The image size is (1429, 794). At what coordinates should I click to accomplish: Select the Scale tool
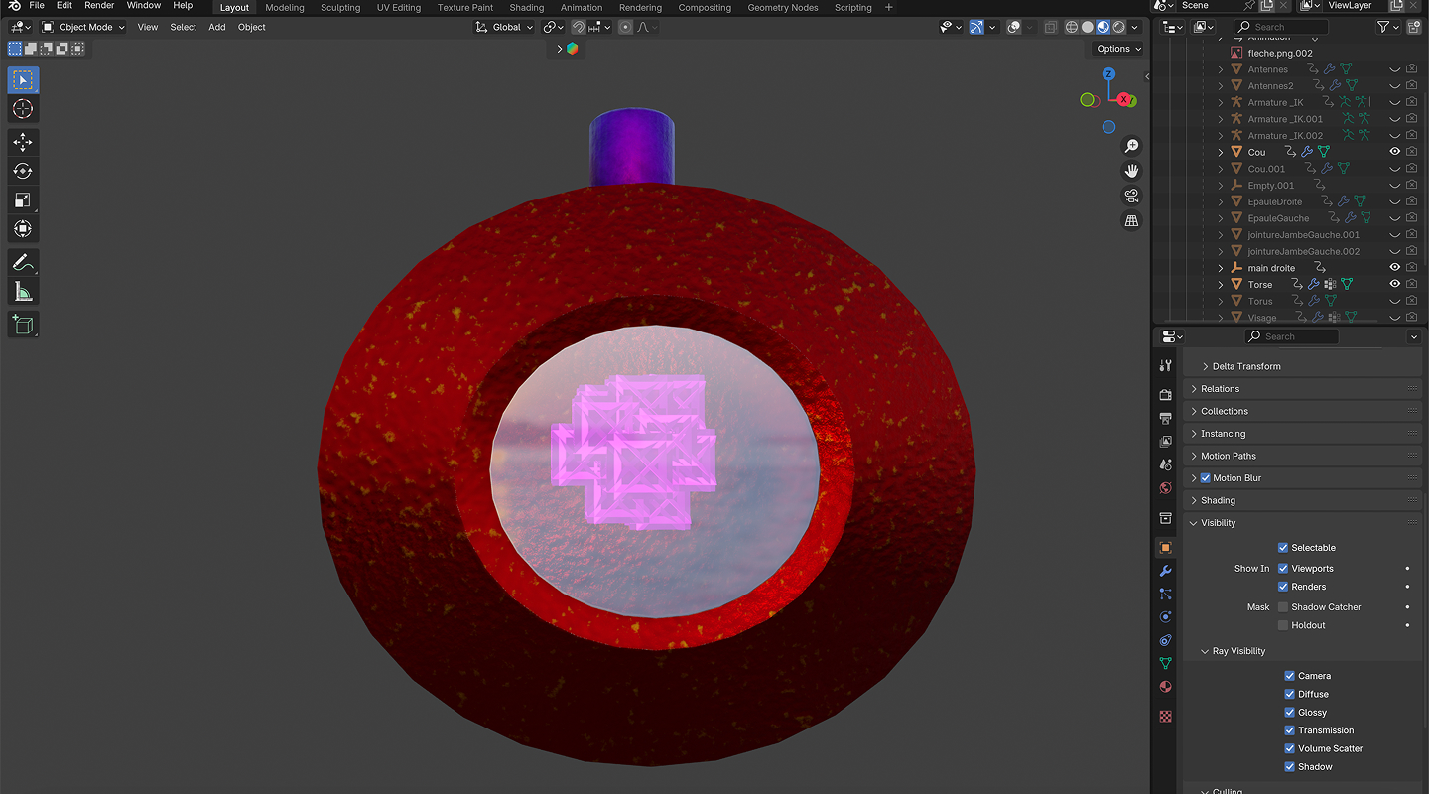click(23, 200)
